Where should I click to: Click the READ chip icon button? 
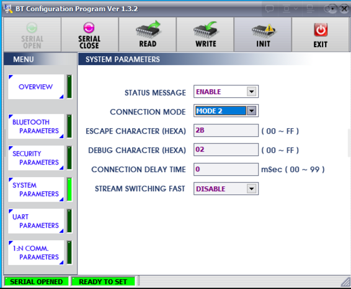click(x=148, y=35)
